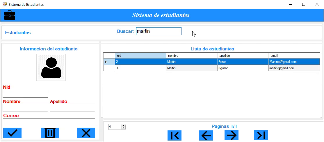Click the Buscar search text box
Image resolution: width=324 pixels, height=142 pixels.
(x=159, y=31)
